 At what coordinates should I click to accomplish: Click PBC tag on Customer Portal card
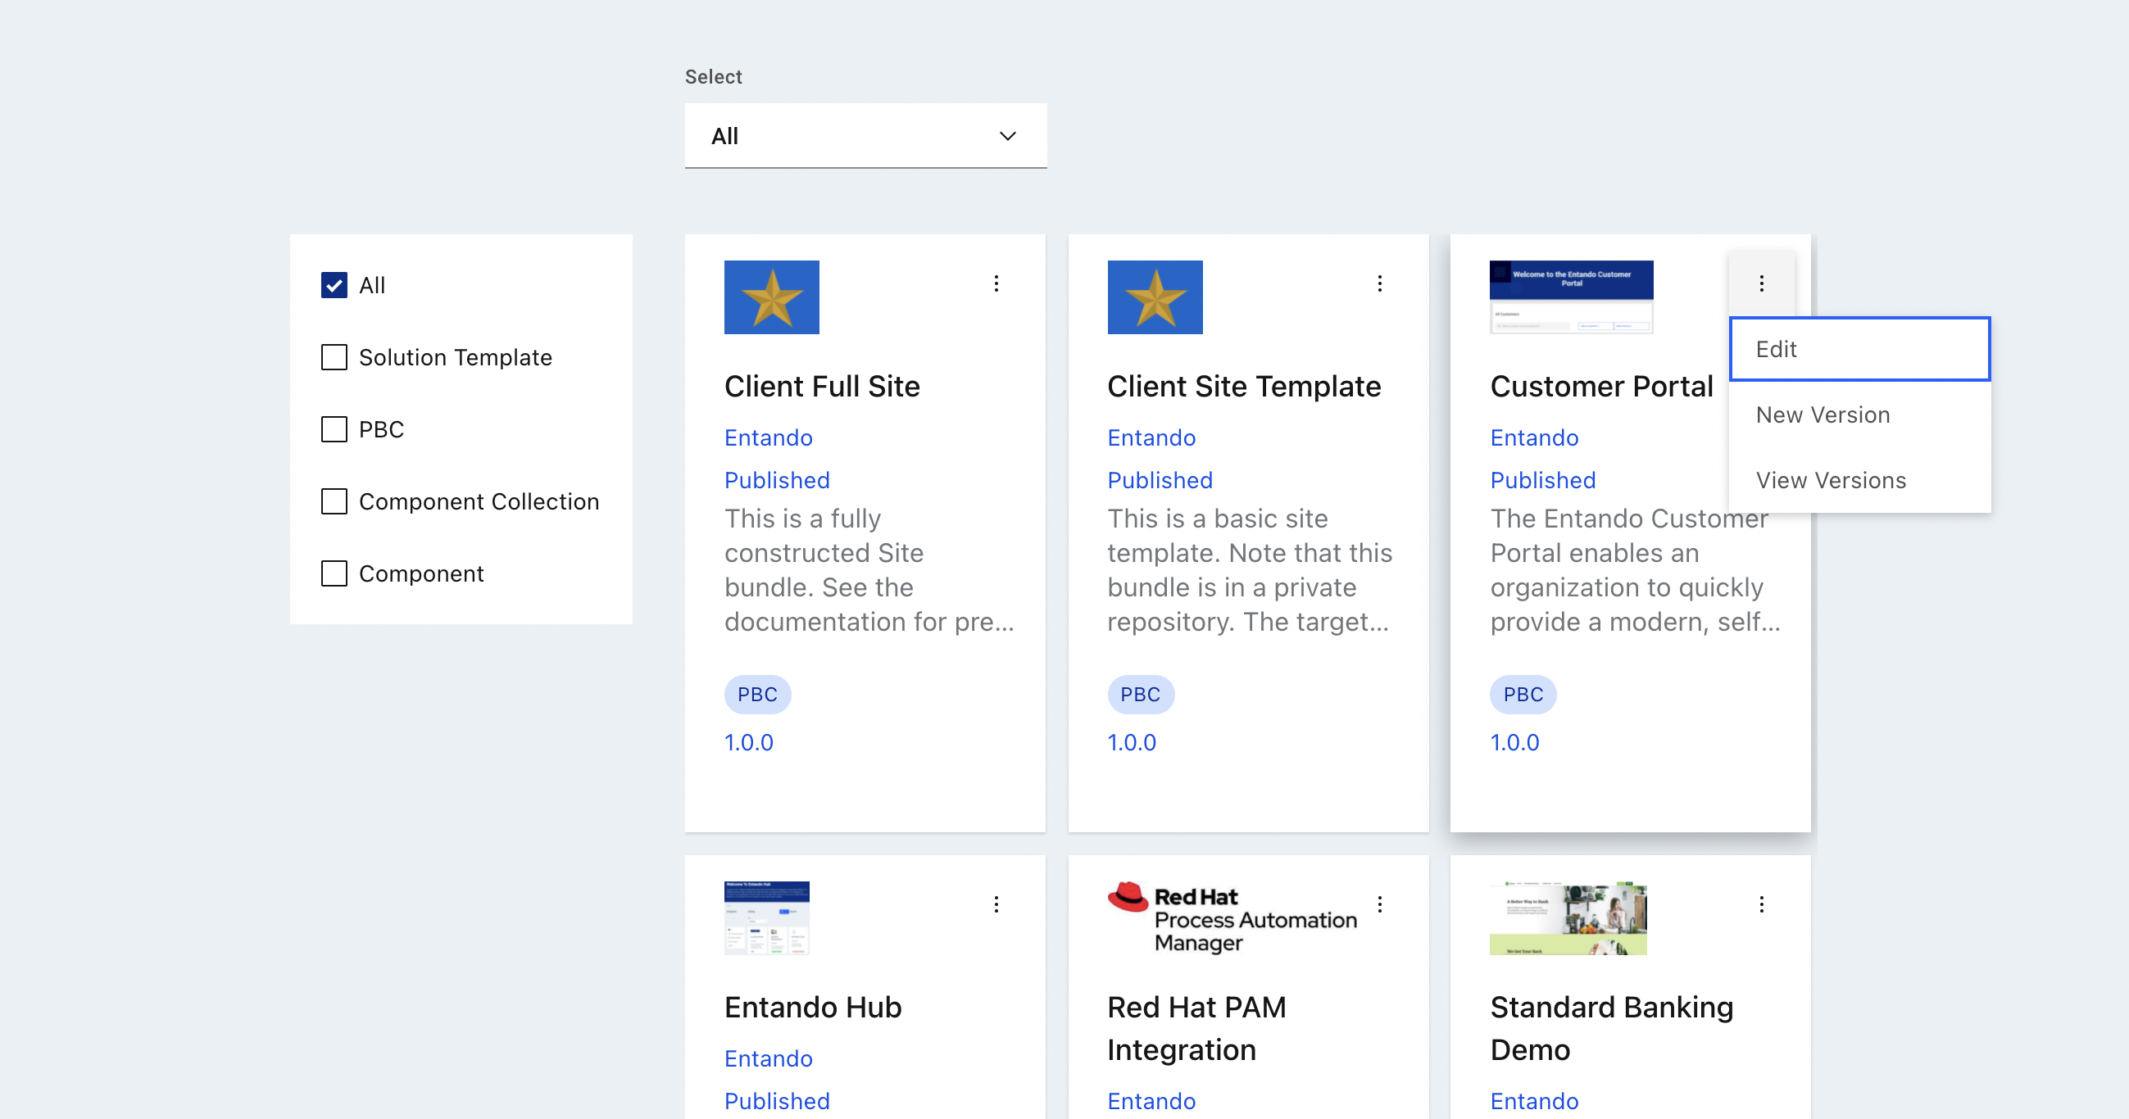[x=1523, y=694]
